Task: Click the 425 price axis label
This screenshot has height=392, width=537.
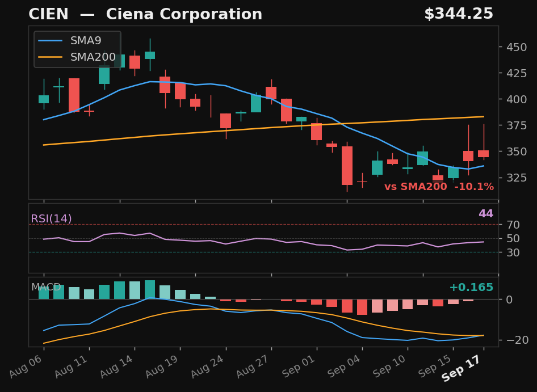Action: (x=517, y=73)
